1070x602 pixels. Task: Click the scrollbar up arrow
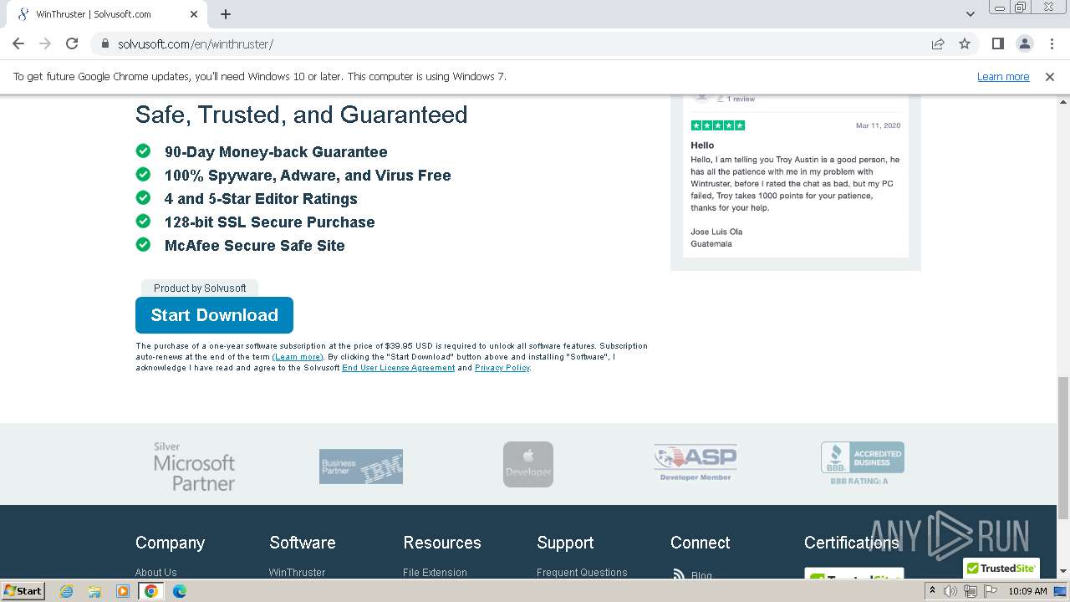point(1062,102)
